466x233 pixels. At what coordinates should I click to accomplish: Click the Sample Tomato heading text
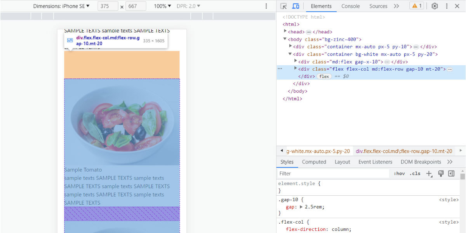click(x=83, y=170)
